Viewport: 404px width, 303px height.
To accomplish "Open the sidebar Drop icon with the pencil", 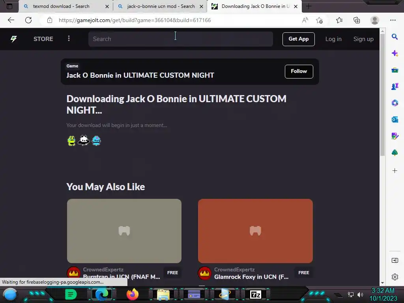I will pos(395,136).
